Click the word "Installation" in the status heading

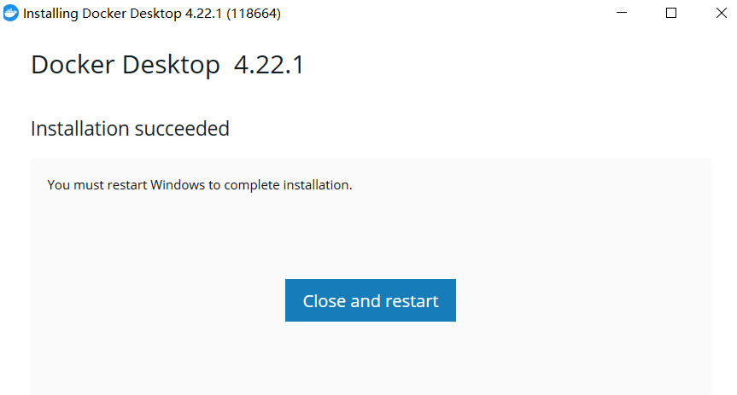(x=80, y=129)
